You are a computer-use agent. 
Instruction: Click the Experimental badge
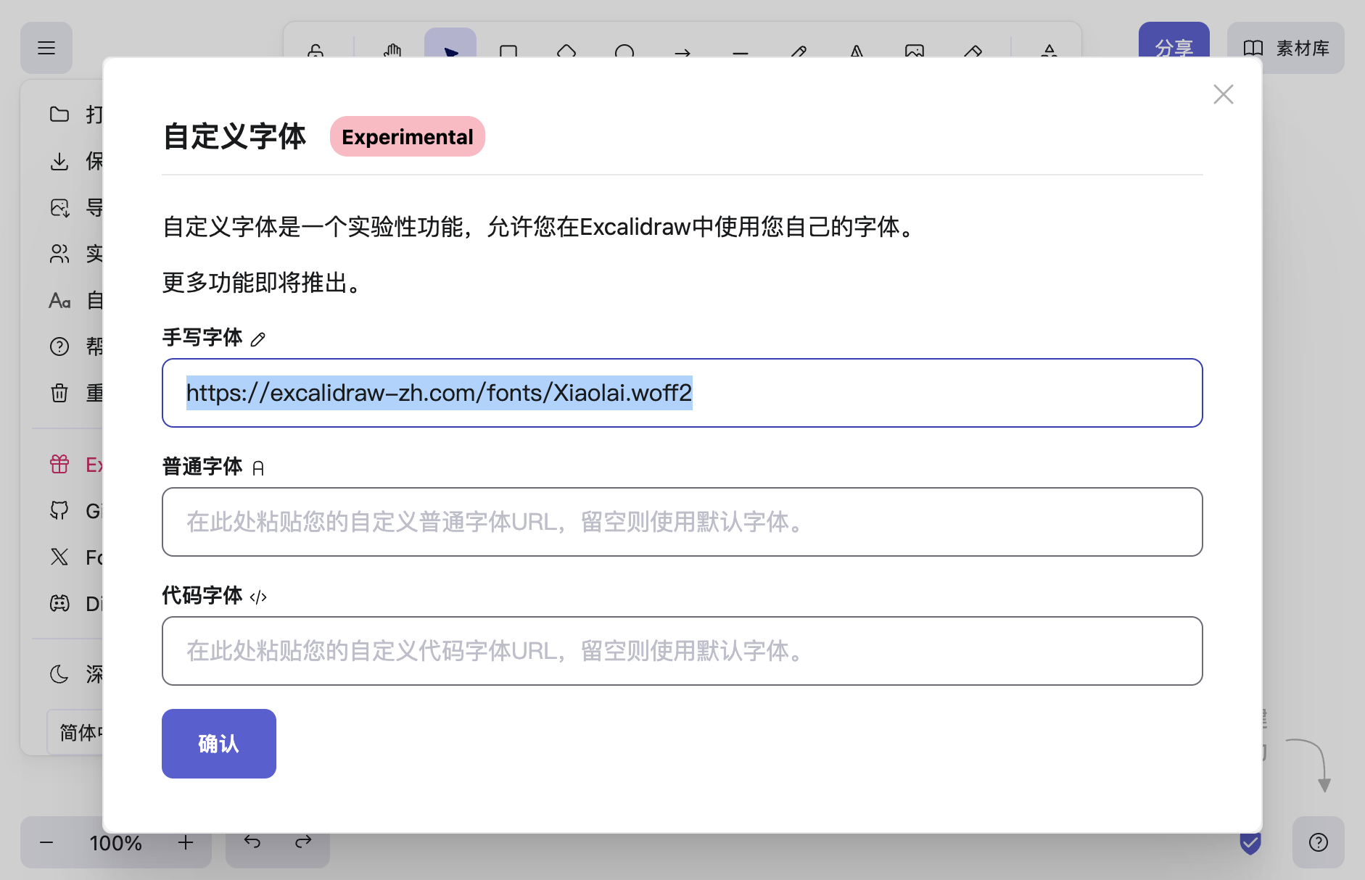click(407, 136)
